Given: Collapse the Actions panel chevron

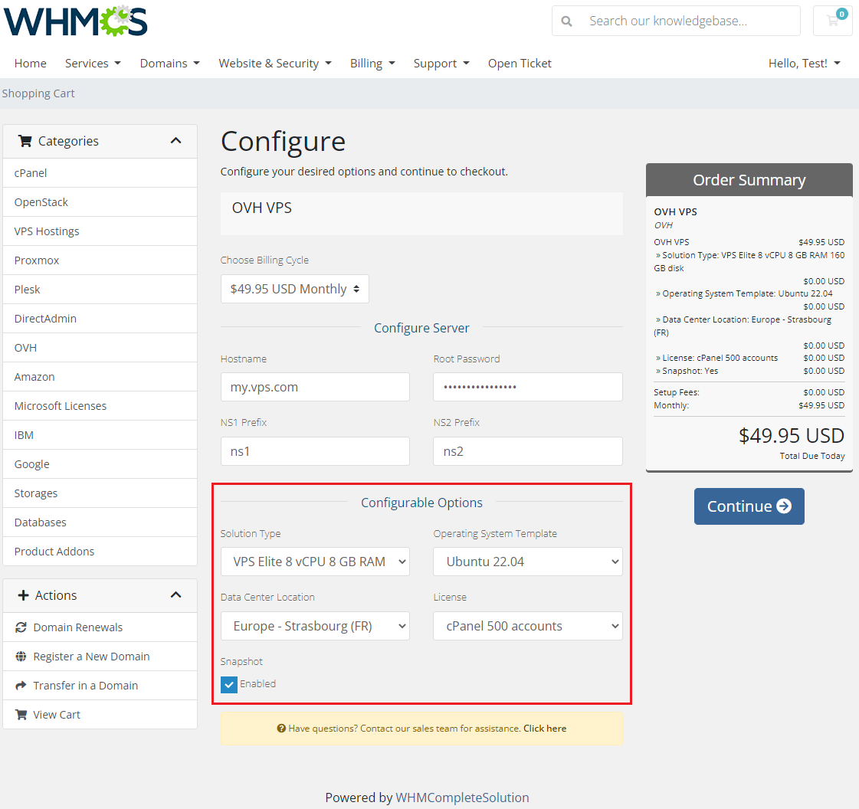Looking at the screenshot, I should point(175,594).
